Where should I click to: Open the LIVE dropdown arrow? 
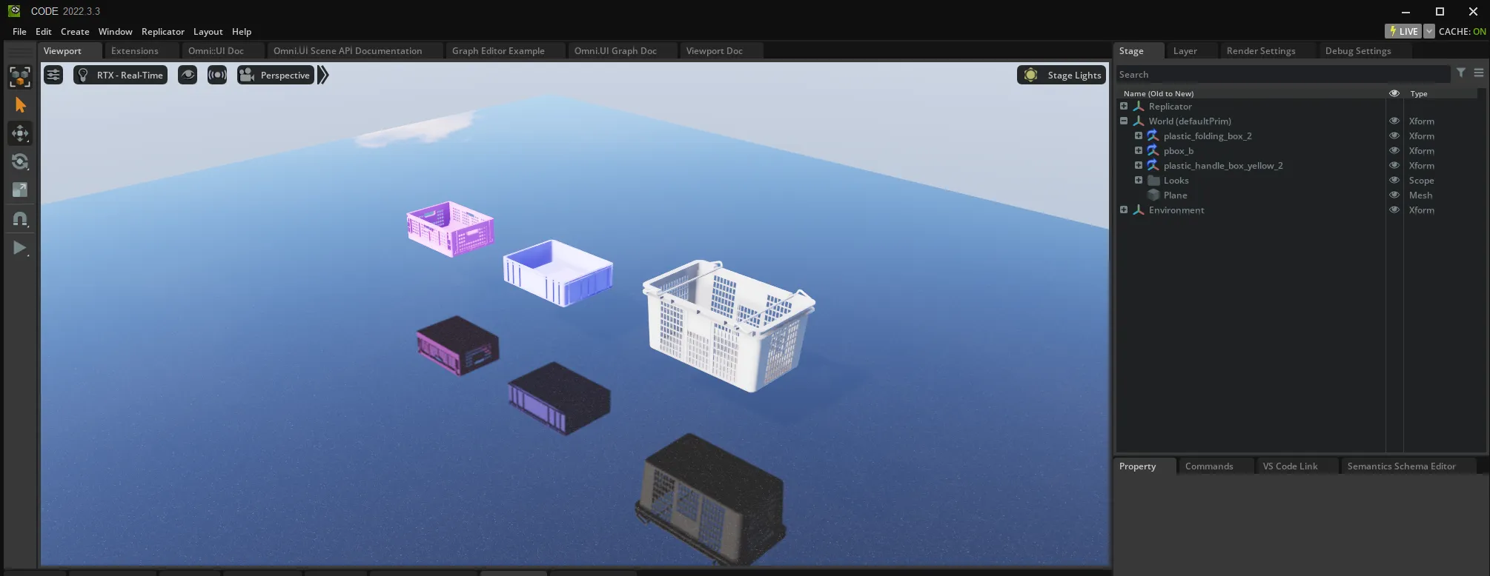[x=1429, y=31]
